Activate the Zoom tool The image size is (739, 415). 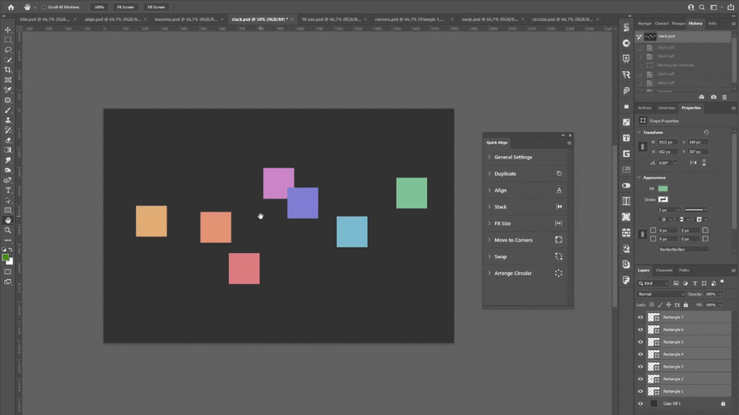pyautogui.click(x=8, y=231)
